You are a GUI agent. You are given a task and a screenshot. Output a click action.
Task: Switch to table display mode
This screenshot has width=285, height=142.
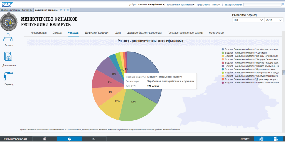[45, 139]
